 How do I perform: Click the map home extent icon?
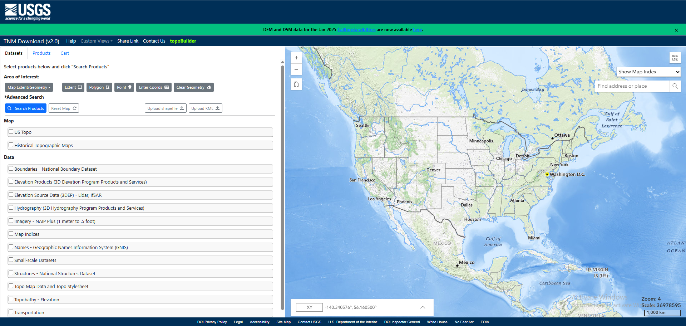296,84
